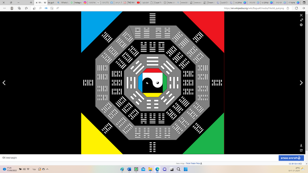Open WhatsApp from the taskbar

click(x=136, y=169)
